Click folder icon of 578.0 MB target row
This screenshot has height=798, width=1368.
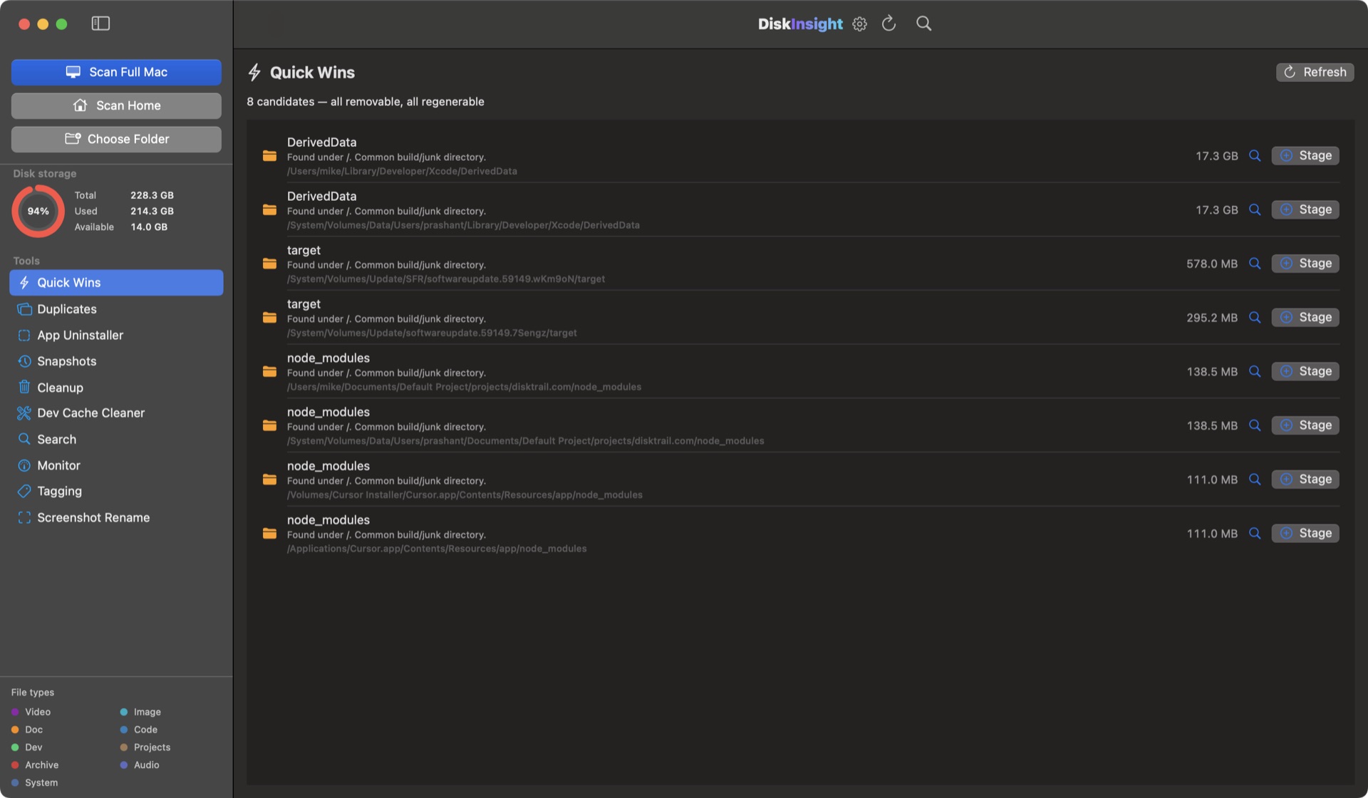pyautogui.click(x=269, y=264)
